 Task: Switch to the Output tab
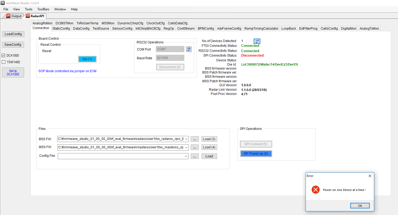tap(14, 16)
